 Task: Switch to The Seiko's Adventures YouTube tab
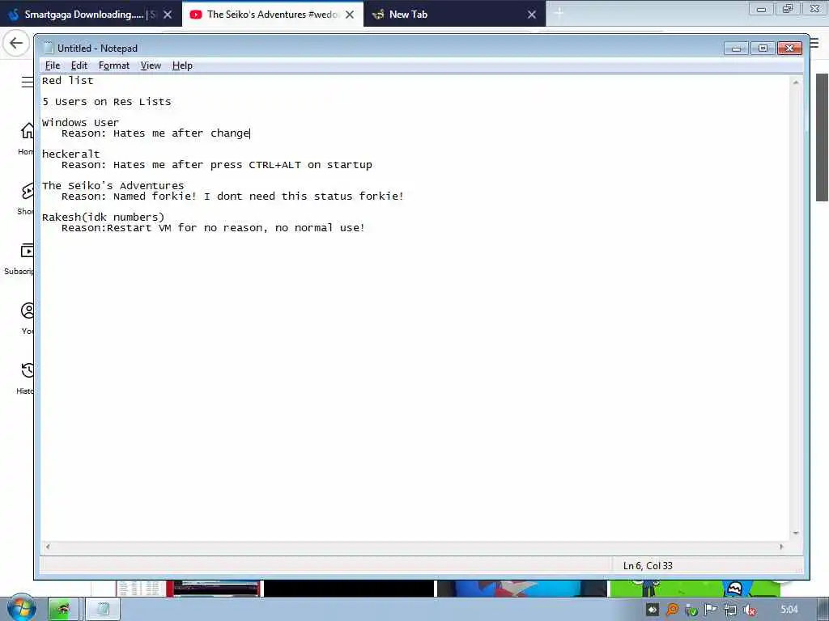272,15
